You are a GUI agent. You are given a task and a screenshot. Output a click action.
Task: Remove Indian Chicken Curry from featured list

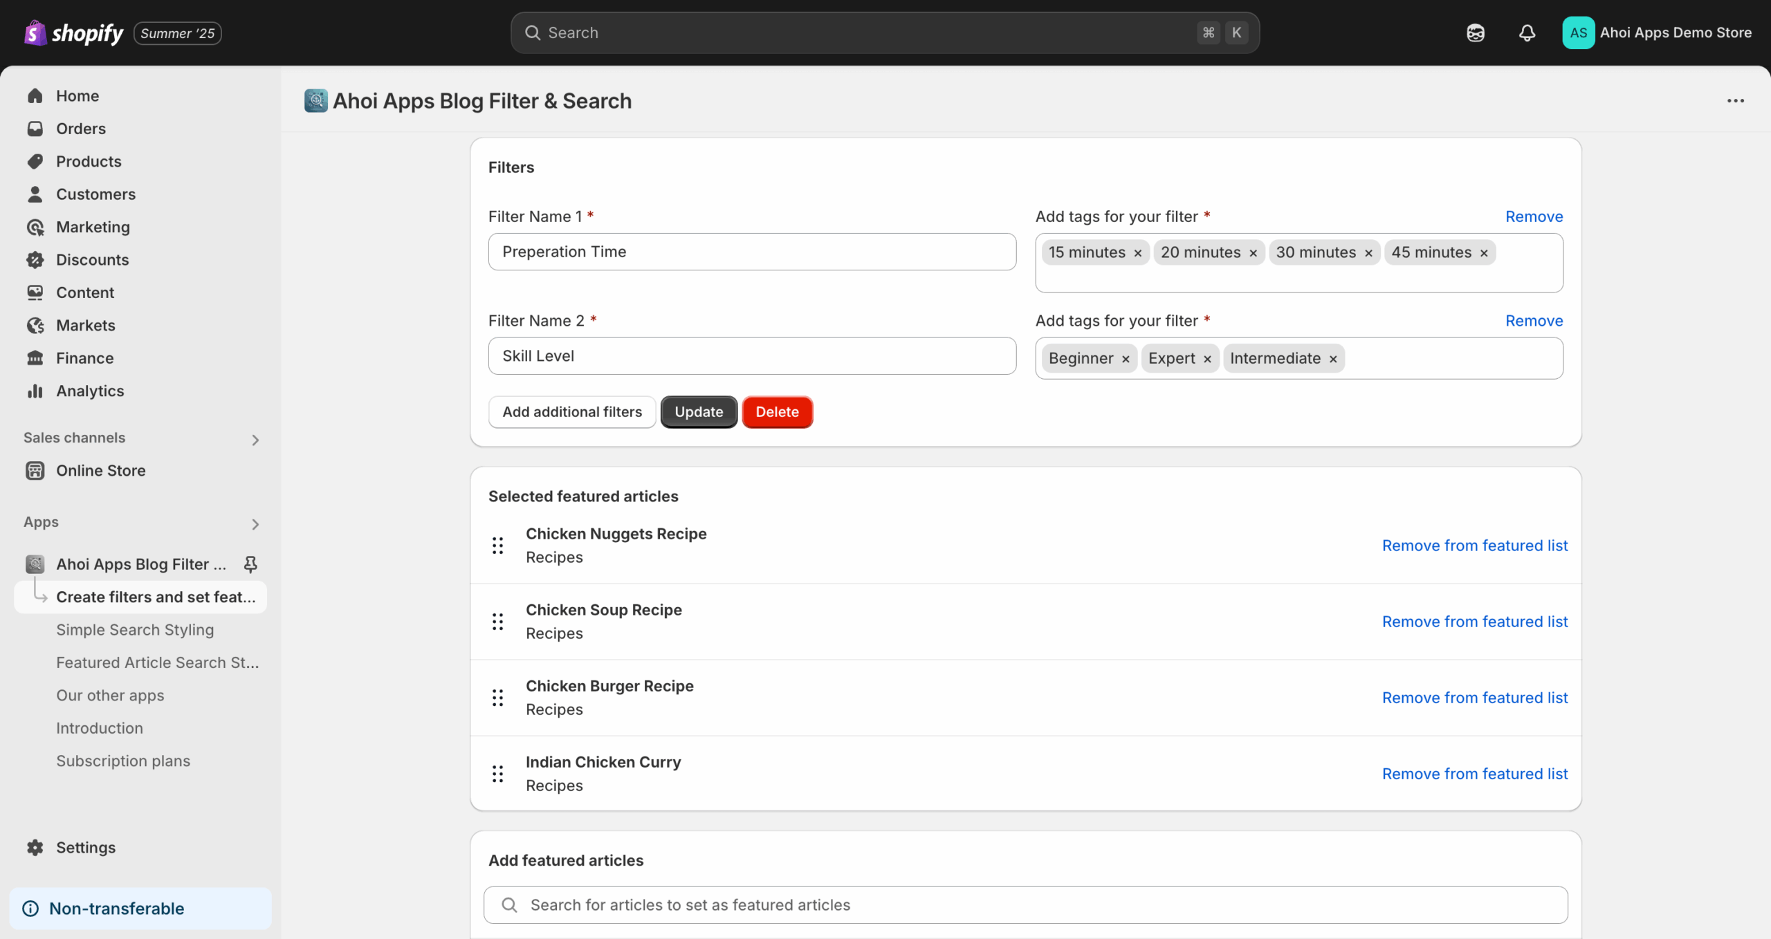click(1475, 774)
